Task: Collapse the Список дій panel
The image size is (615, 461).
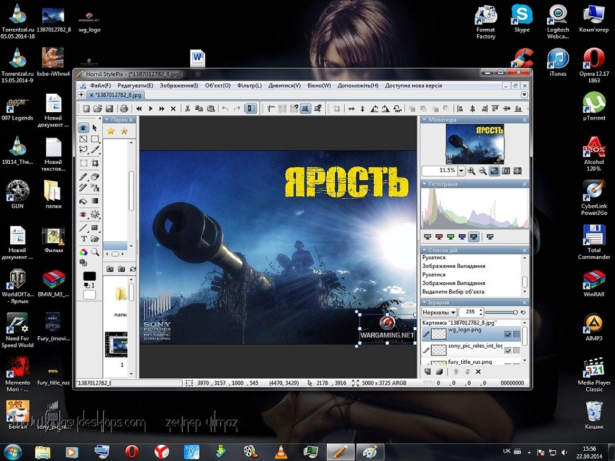Action: click(x=425, y=250)
